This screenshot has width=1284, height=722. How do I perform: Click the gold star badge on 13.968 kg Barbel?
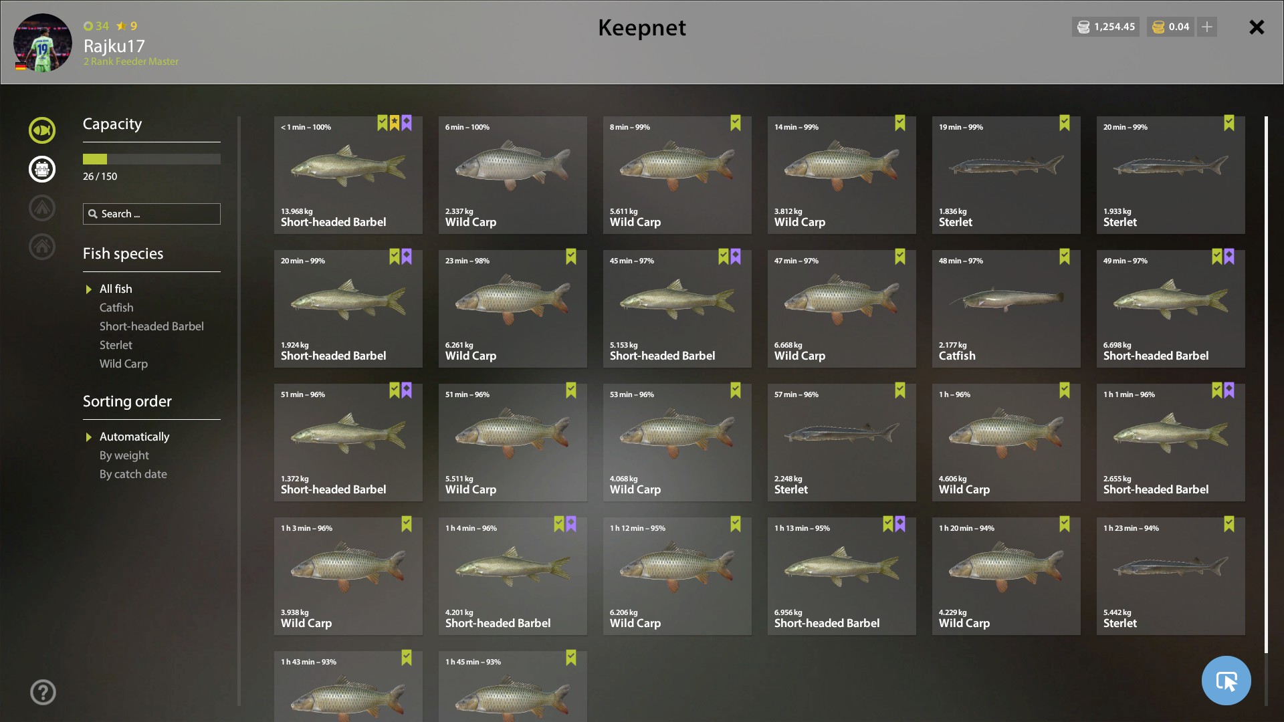[x=395, y=122]
